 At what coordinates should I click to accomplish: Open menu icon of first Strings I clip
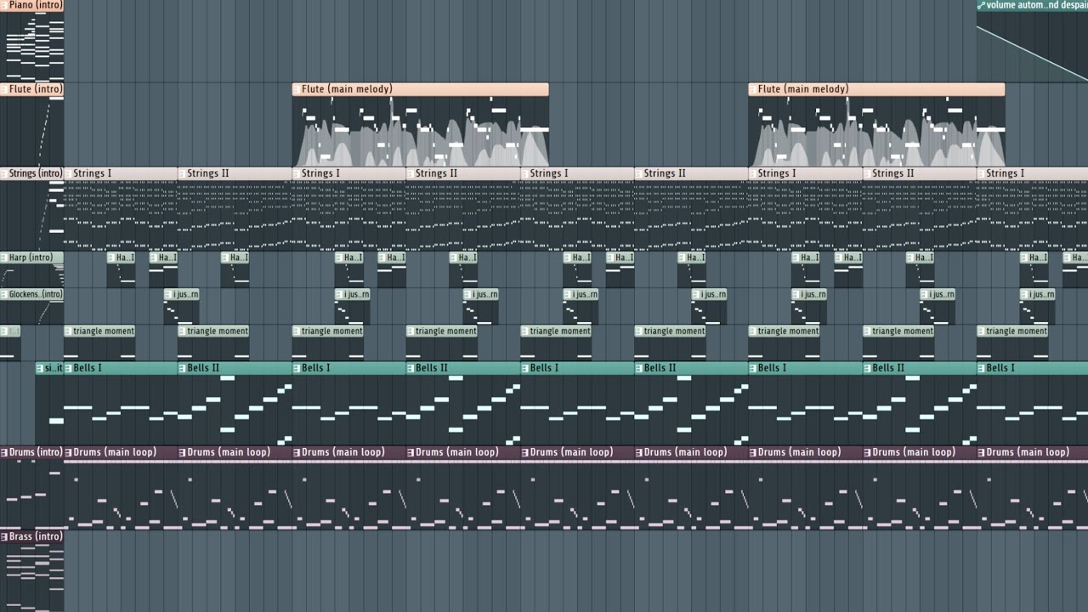click(x=69, y=173)
